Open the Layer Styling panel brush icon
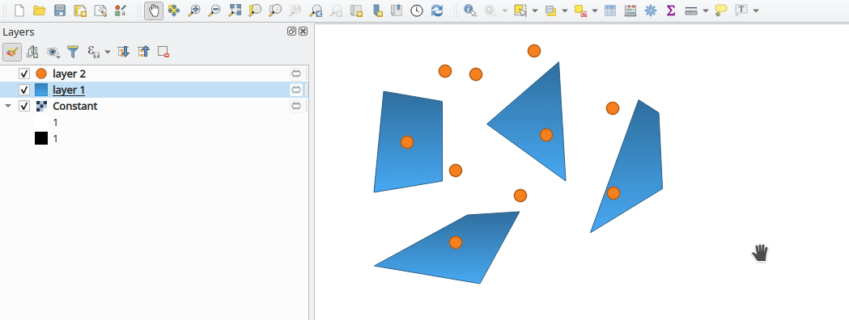 pyautogui.click(x=12, y=52)
